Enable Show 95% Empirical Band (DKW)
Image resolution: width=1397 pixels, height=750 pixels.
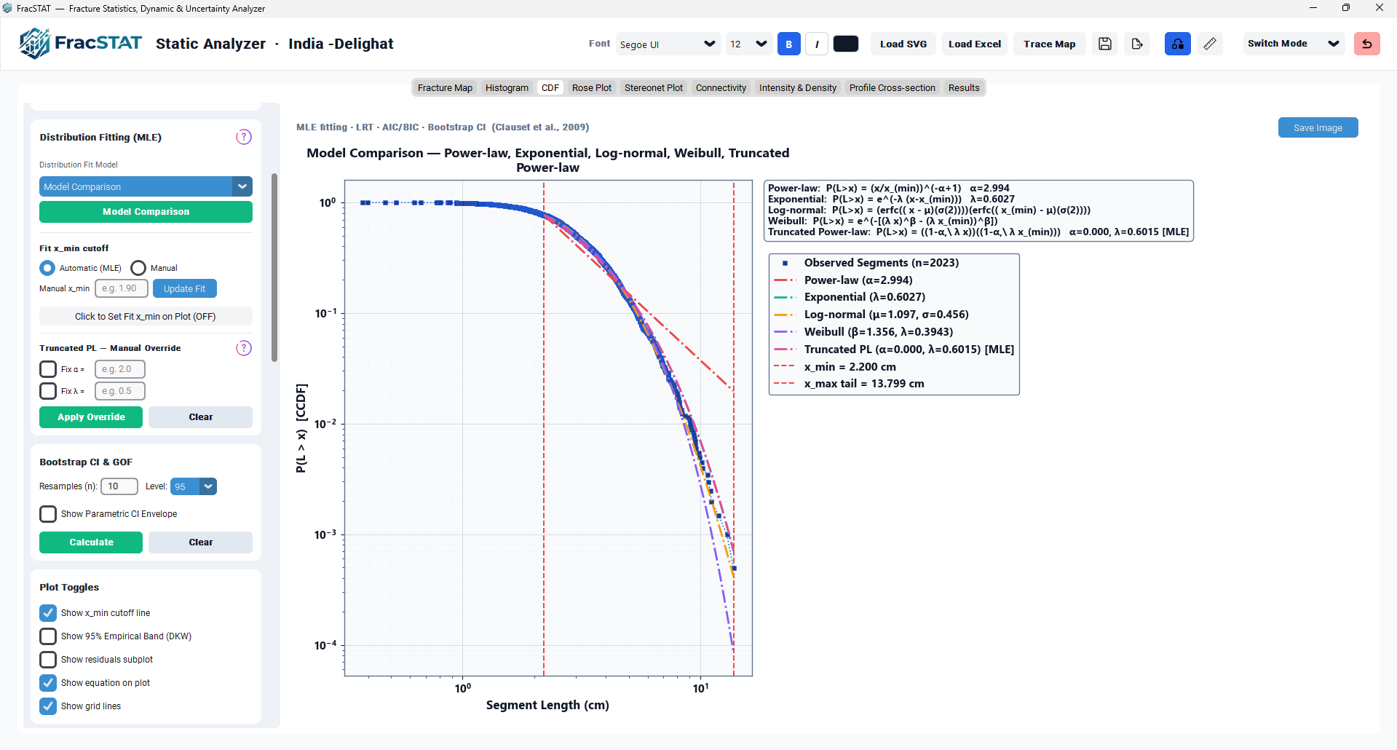pyautogui.click(x=48, y=636)
